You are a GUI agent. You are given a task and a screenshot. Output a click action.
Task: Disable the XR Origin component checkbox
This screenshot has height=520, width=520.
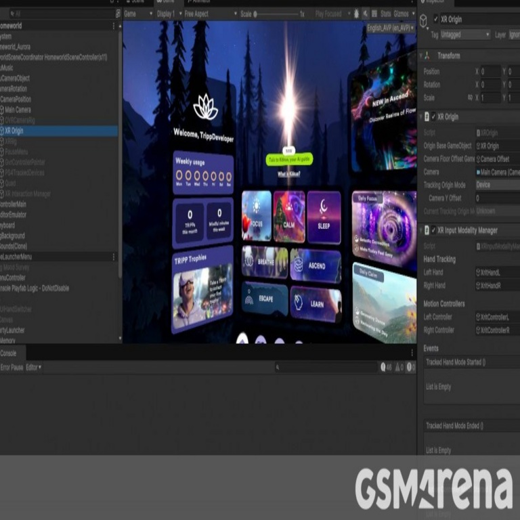click(x=433, y=117)
